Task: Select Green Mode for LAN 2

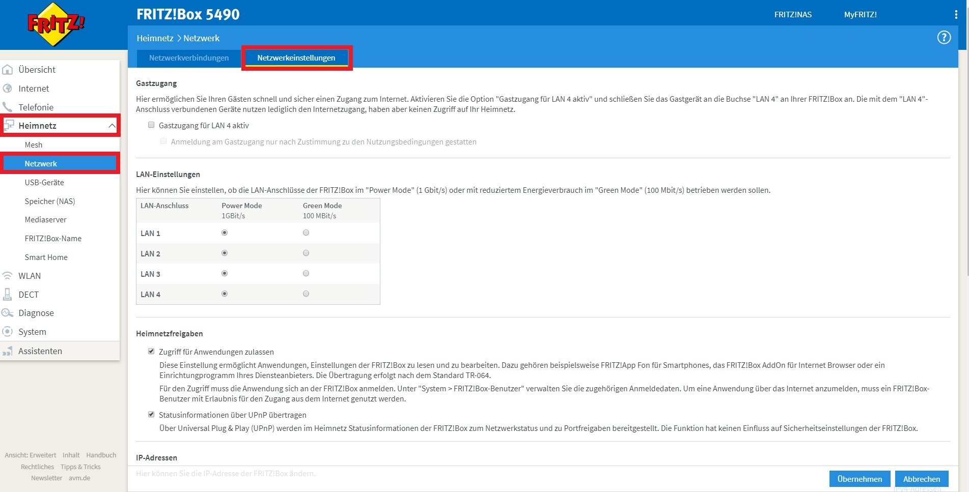Action: (x=306, y=253)
